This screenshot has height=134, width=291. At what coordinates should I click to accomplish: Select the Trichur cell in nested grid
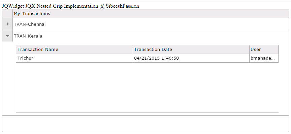coord(25,58)
